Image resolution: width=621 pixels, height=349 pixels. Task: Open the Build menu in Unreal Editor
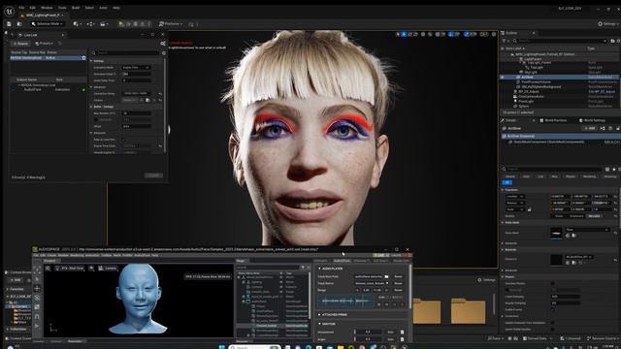[x=76, y=8]
